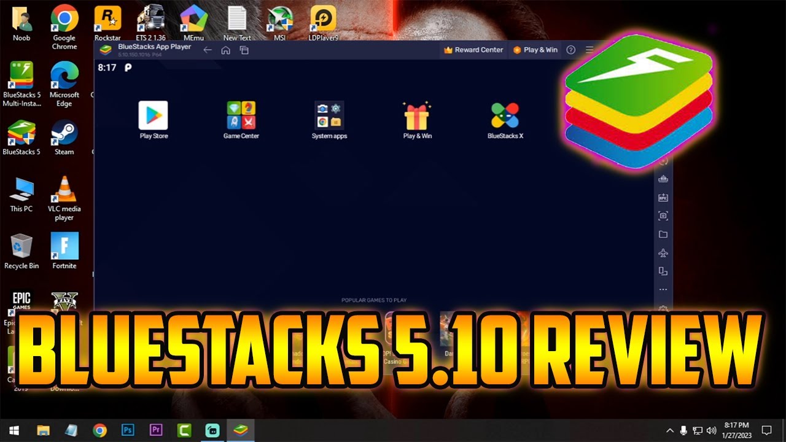Open volume control in the system tray
786x442 pixels.
(x=712, y=430)
